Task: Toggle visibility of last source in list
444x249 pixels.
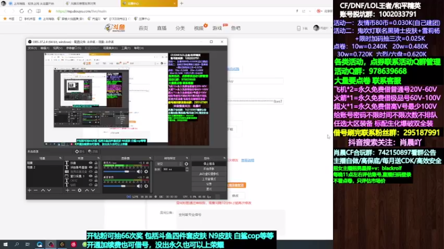Action: coord(90,185)
